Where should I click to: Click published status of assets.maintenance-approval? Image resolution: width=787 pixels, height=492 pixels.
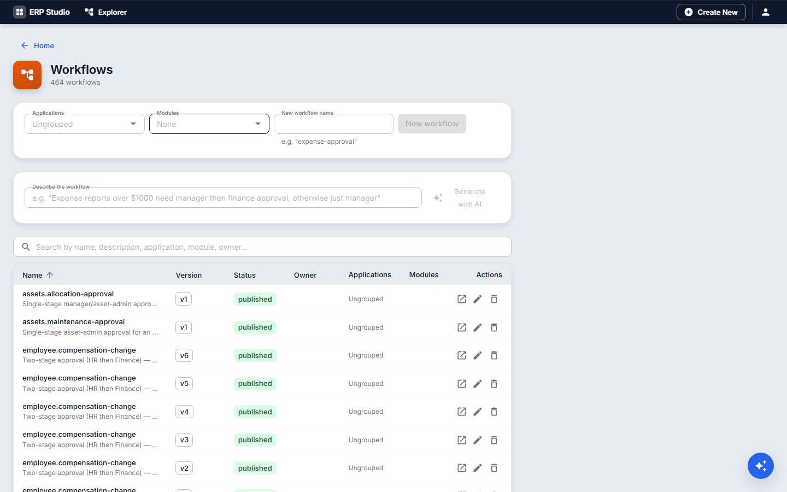point(255,327)
